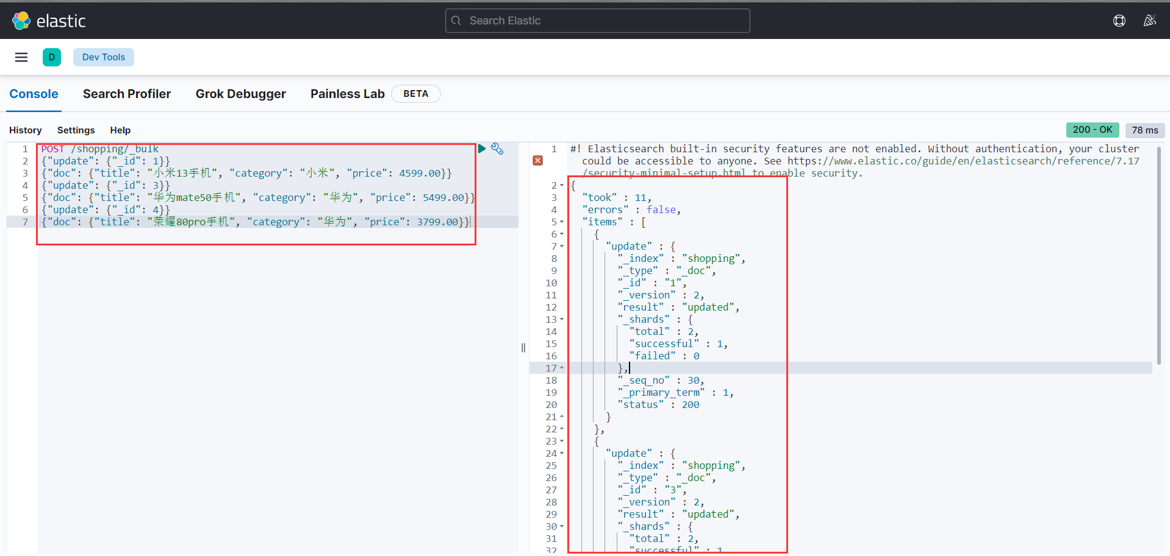This screenshot has width=1170, height=556.
Task: Click the security warning text on output line 1
Action: click(855, 161)
